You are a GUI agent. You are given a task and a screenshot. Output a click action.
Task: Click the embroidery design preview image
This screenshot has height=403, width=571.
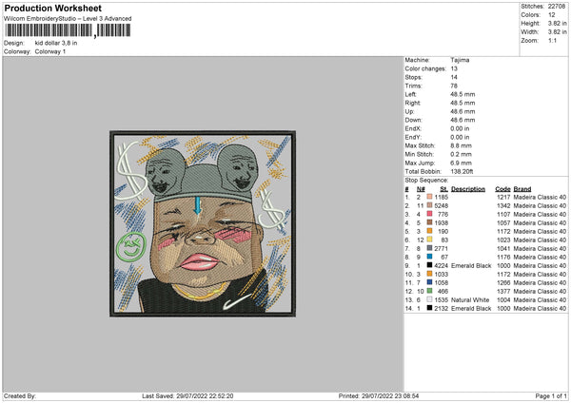(203, 223)
